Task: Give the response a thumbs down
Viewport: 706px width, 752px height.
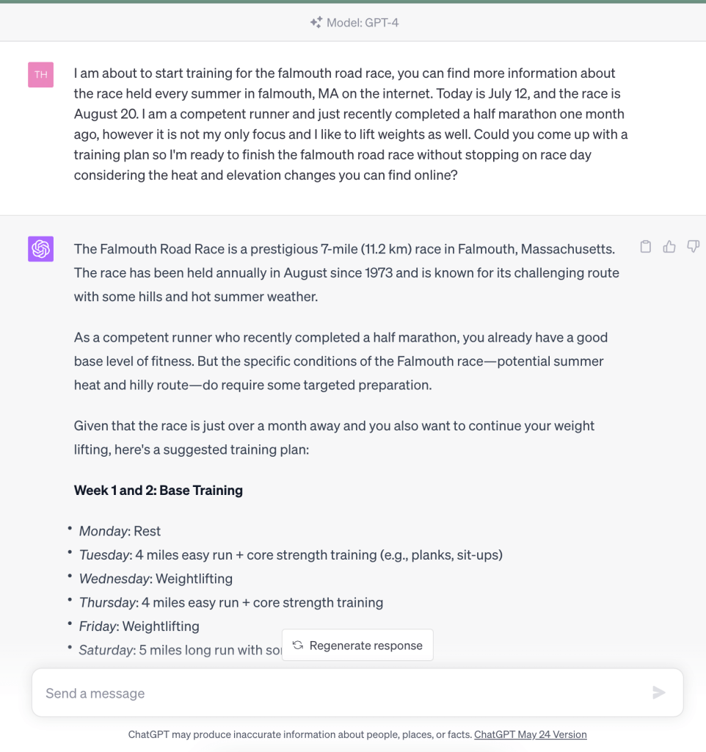Action: tap(693, 247)
